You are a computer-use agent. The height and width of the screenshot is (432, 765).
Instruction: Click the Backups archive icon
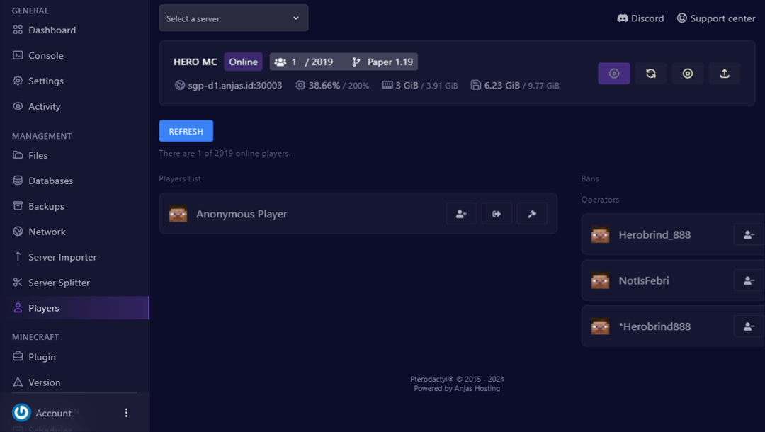(x=18, y=206)
